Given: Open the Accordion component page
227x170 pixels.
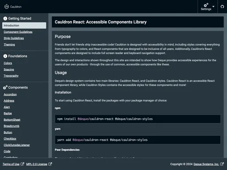Looking at the screenshot, I should [10, 94].
